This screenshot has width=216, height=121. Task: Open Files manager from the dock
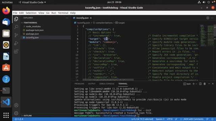[x=6, y=34]
